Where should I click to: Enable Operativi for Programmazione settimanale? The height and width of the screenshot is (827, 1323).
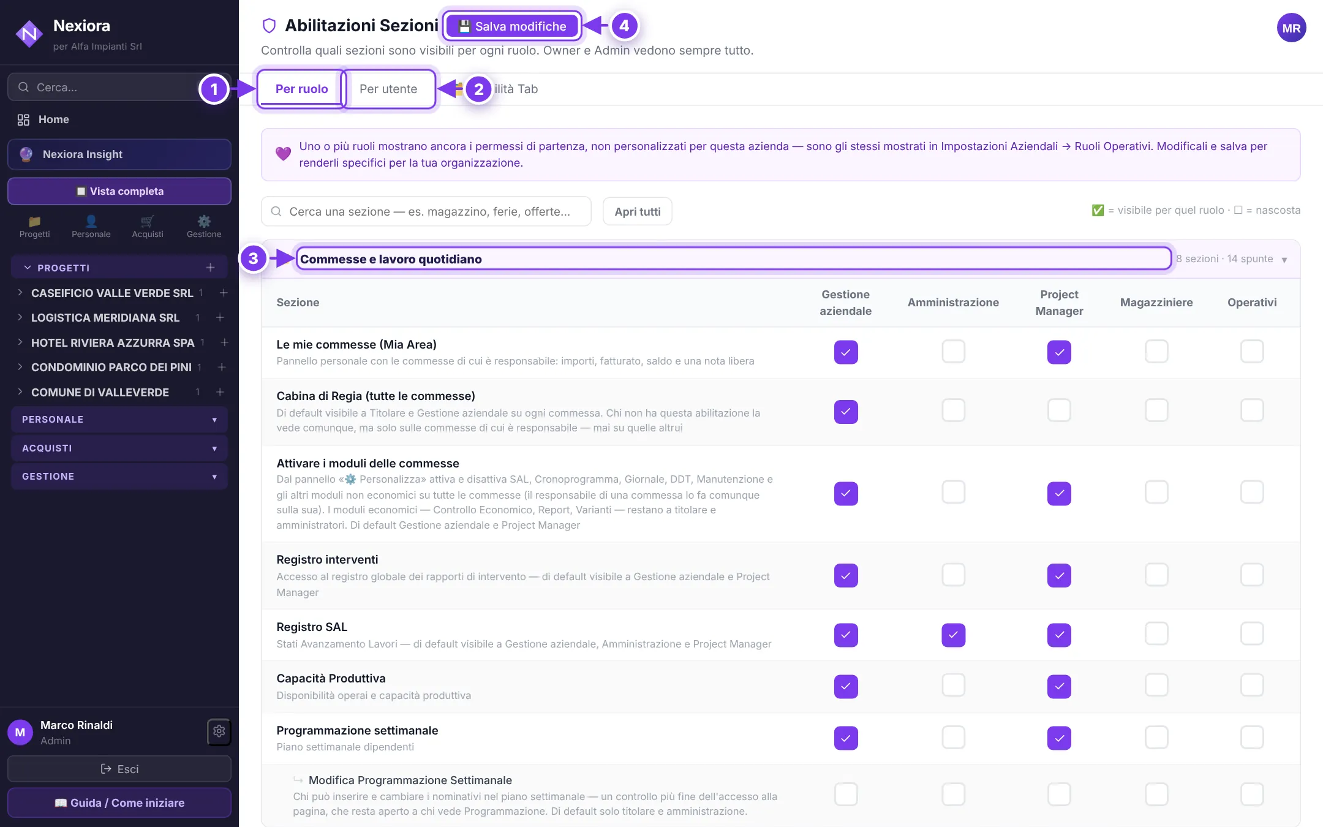point(1252,738)
